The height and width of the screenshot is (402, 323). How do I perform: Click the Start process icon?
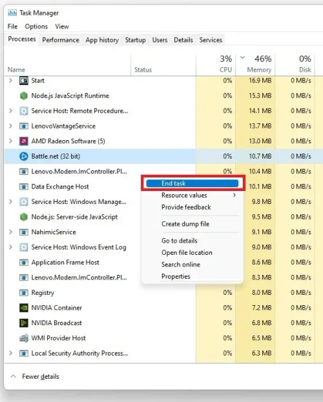(24, 81)
